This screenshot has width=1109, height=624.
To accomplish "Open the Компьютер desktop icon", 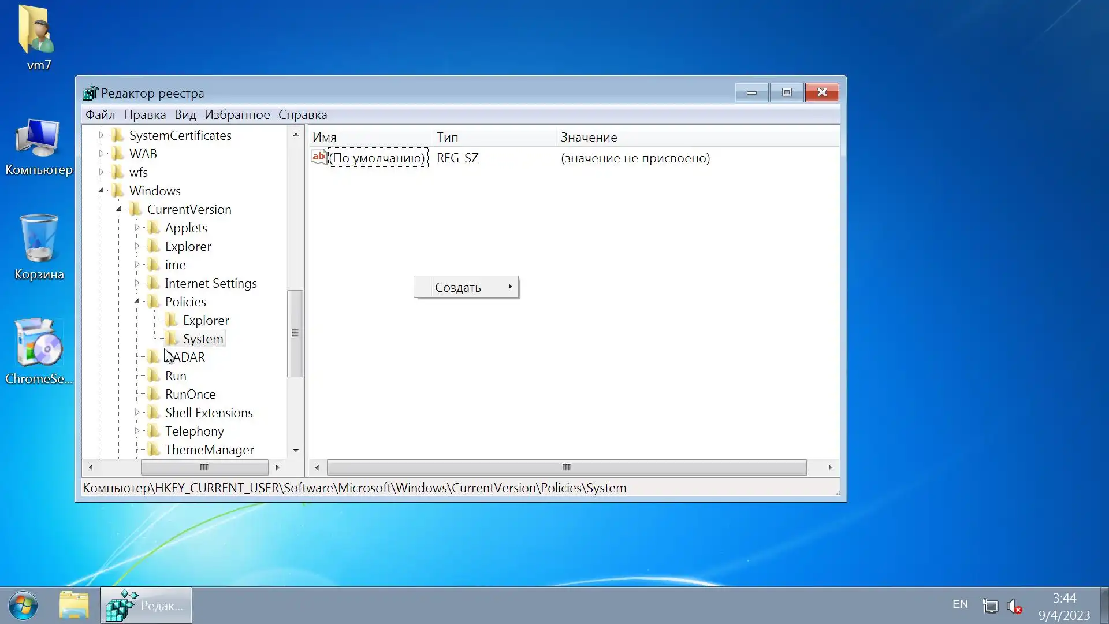I will coord(39,139).
